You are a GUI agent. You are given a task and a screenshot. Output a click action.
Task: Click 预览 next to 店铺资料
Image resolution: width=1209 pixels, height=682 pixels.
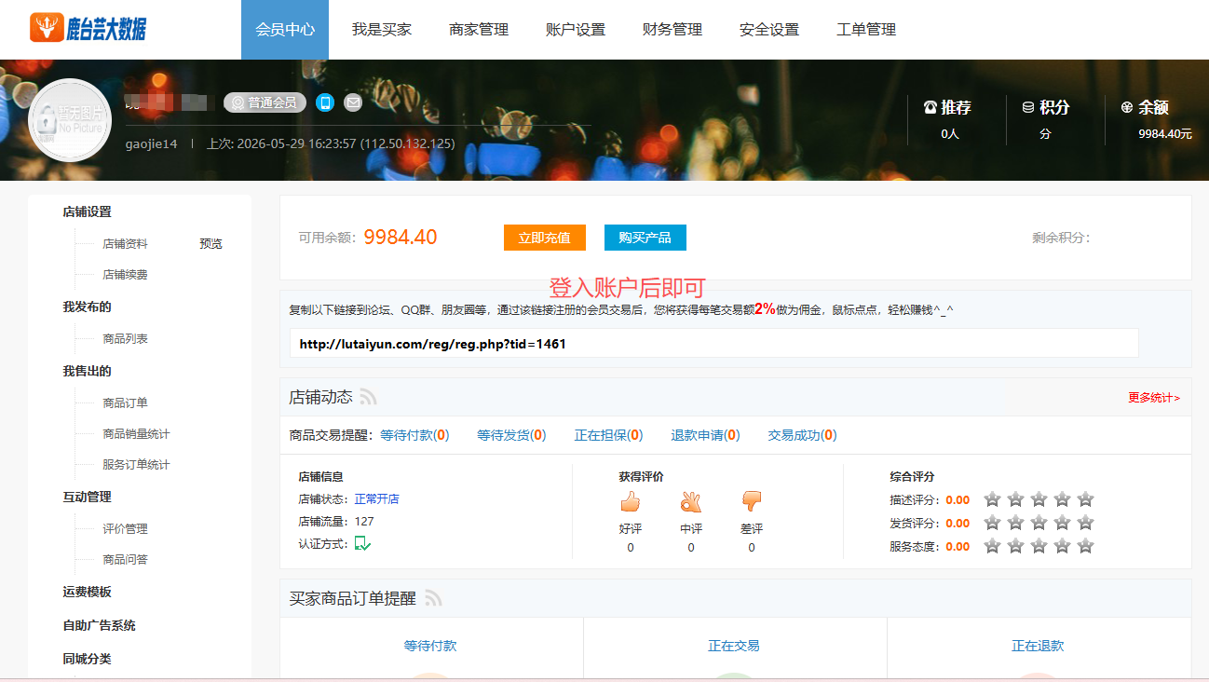(211, 244)
